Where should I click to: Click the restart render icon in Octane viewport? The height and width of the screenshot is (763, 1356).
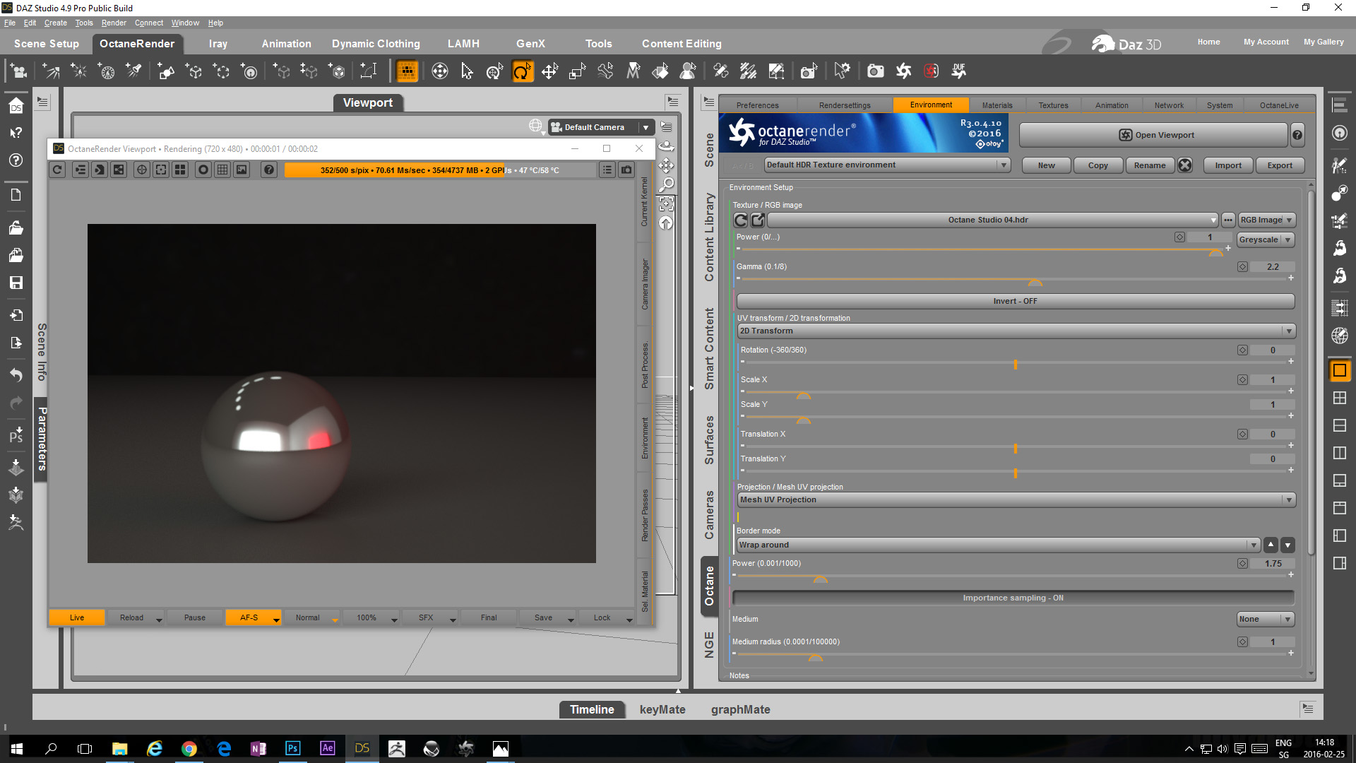[57, 170]
